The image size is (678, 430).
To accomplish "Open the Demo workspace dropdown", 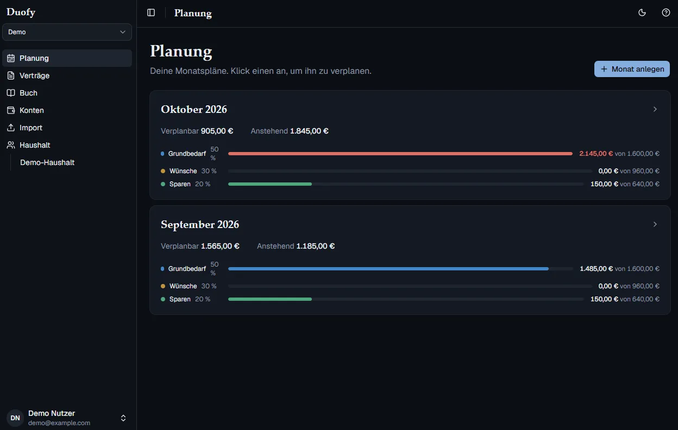I will 67,32.
